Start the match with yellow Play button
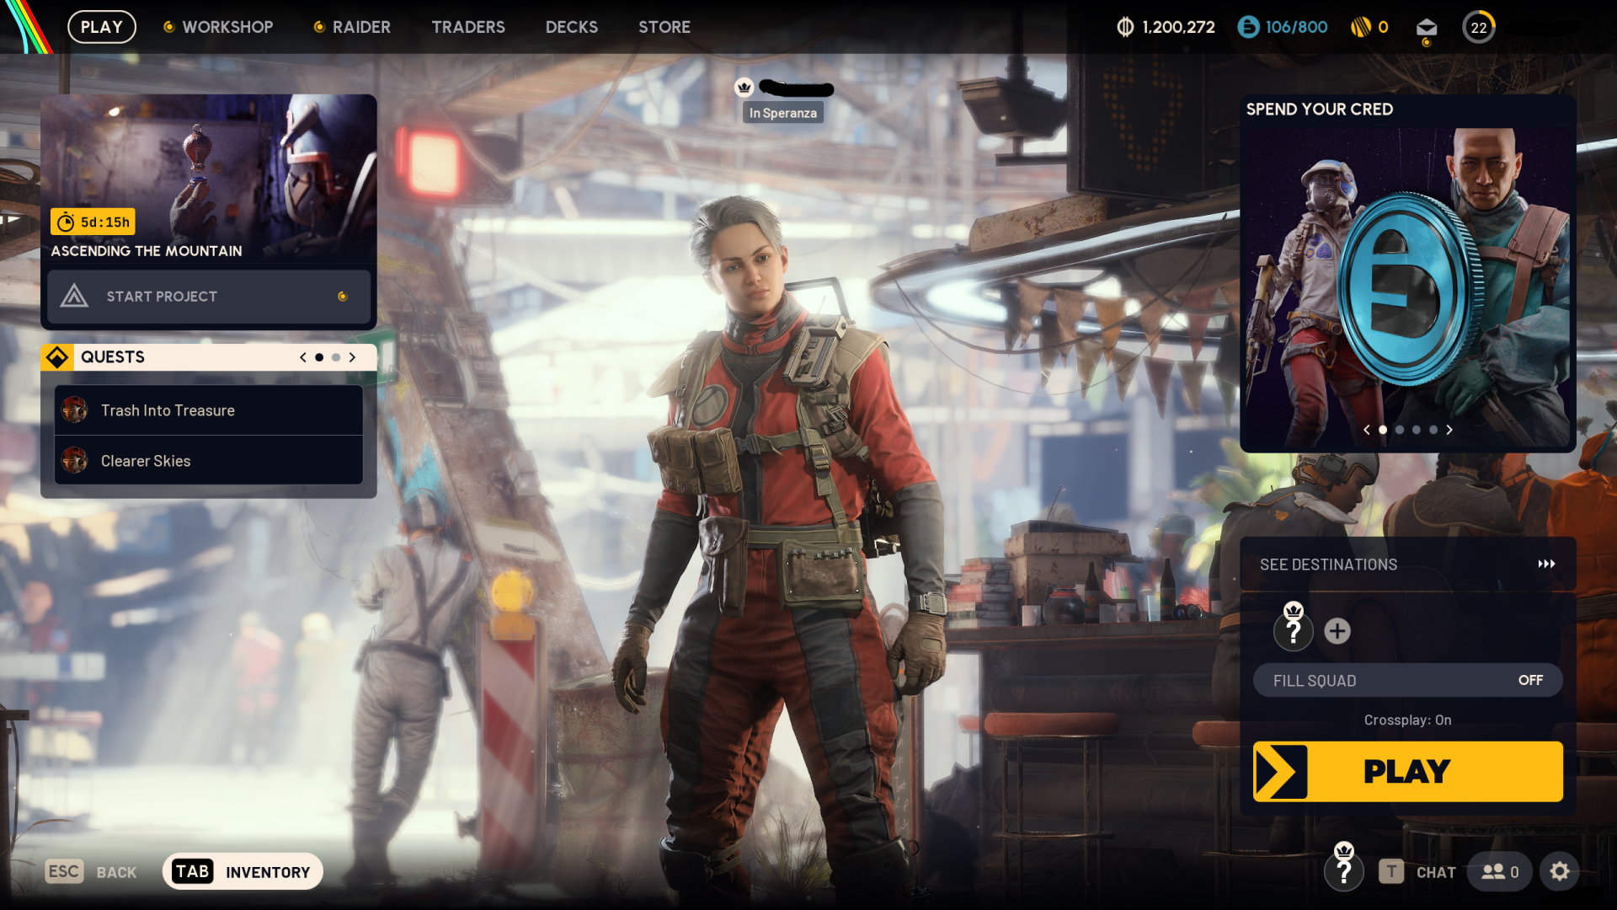1617x910 pixels. click(1407, 771)
